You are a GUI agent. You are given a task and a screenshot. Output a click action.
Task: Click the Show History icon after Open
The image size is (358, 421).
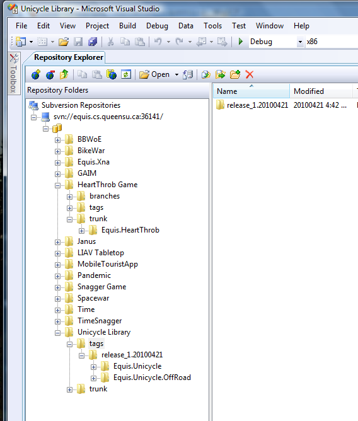pyautogui.click(x=188, y=74)
